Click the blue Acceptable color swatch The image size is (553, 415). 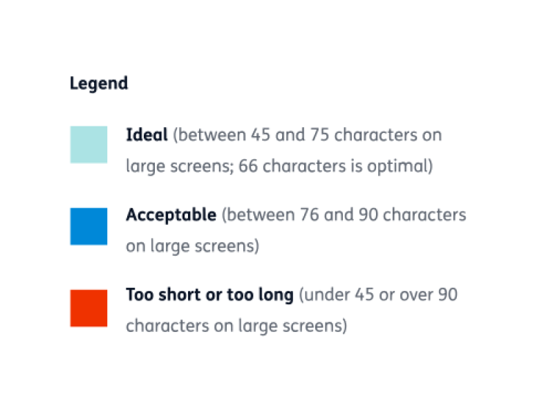[x=88, y=226]
